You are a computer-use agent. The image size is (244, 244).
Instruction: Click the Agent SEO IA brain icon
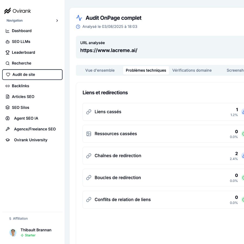[8, 118]
